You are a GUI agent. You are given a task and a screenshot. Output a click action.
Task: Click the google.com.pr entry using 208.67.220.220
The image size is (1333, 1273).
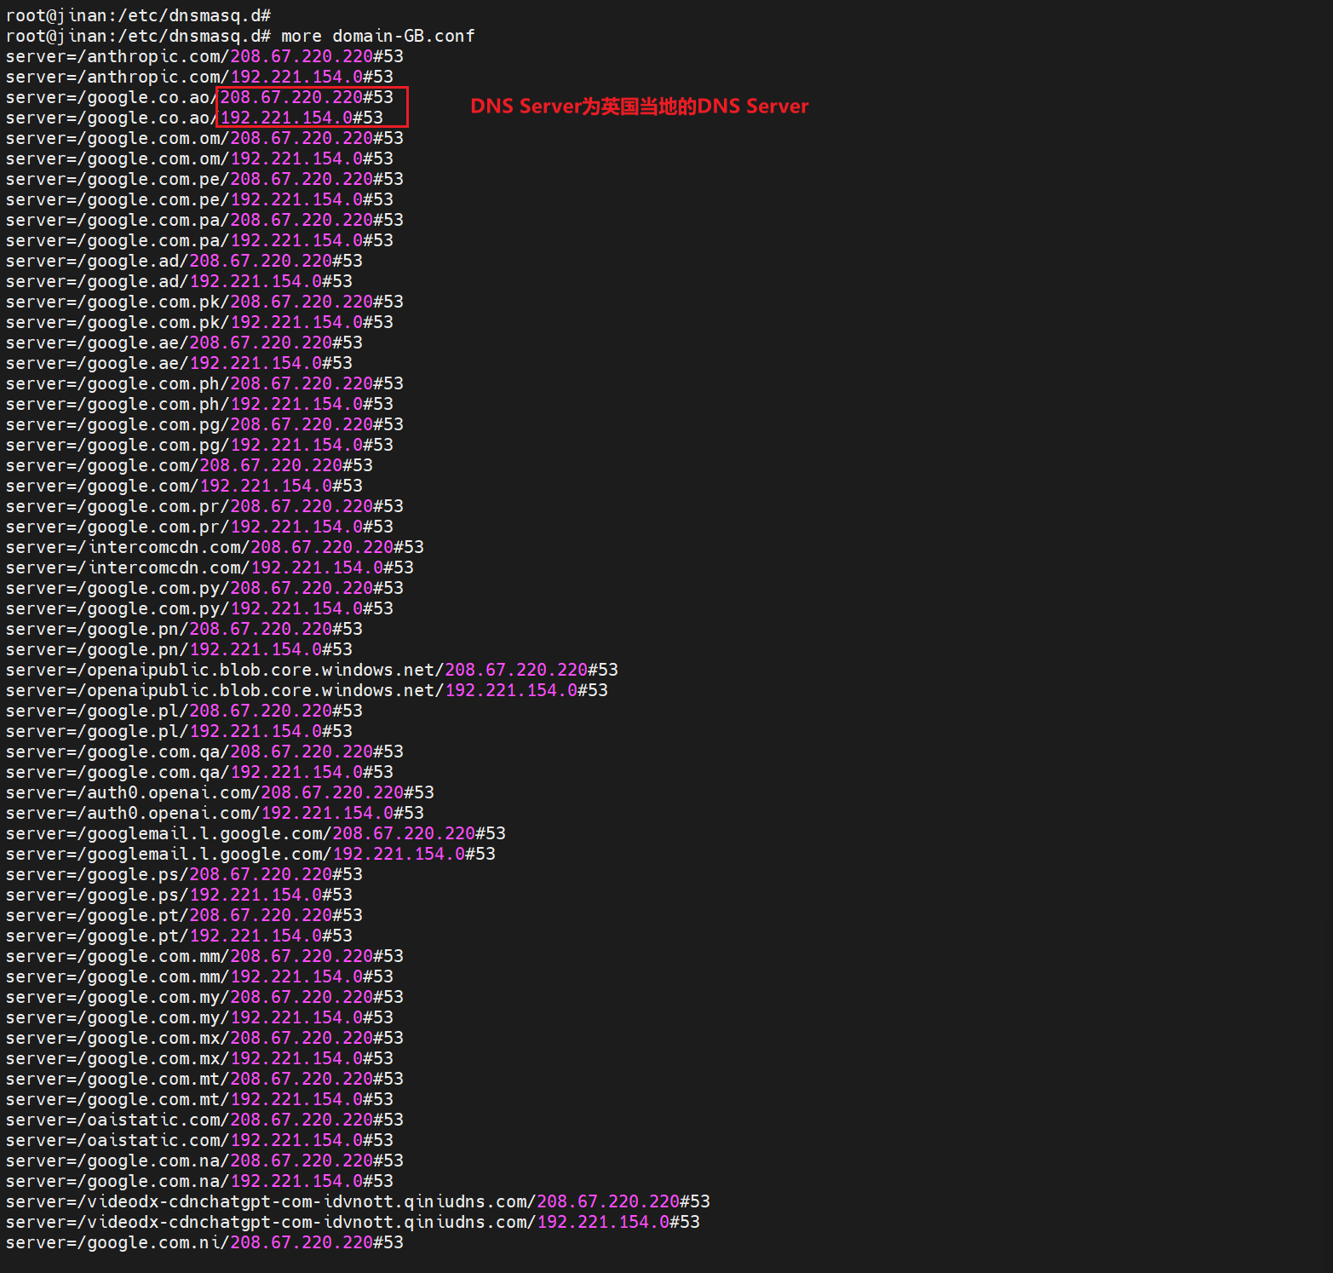coord(204,506)
